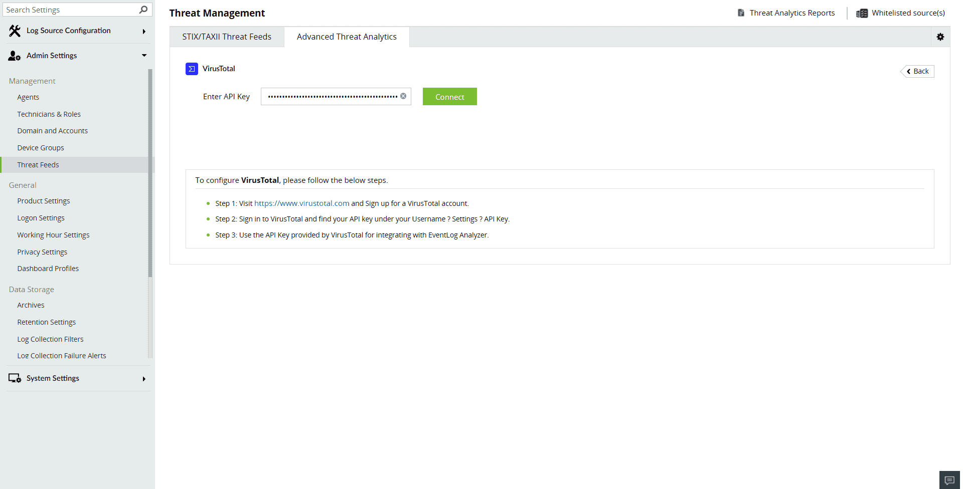Expand the System Settings section

pos(144,379)
